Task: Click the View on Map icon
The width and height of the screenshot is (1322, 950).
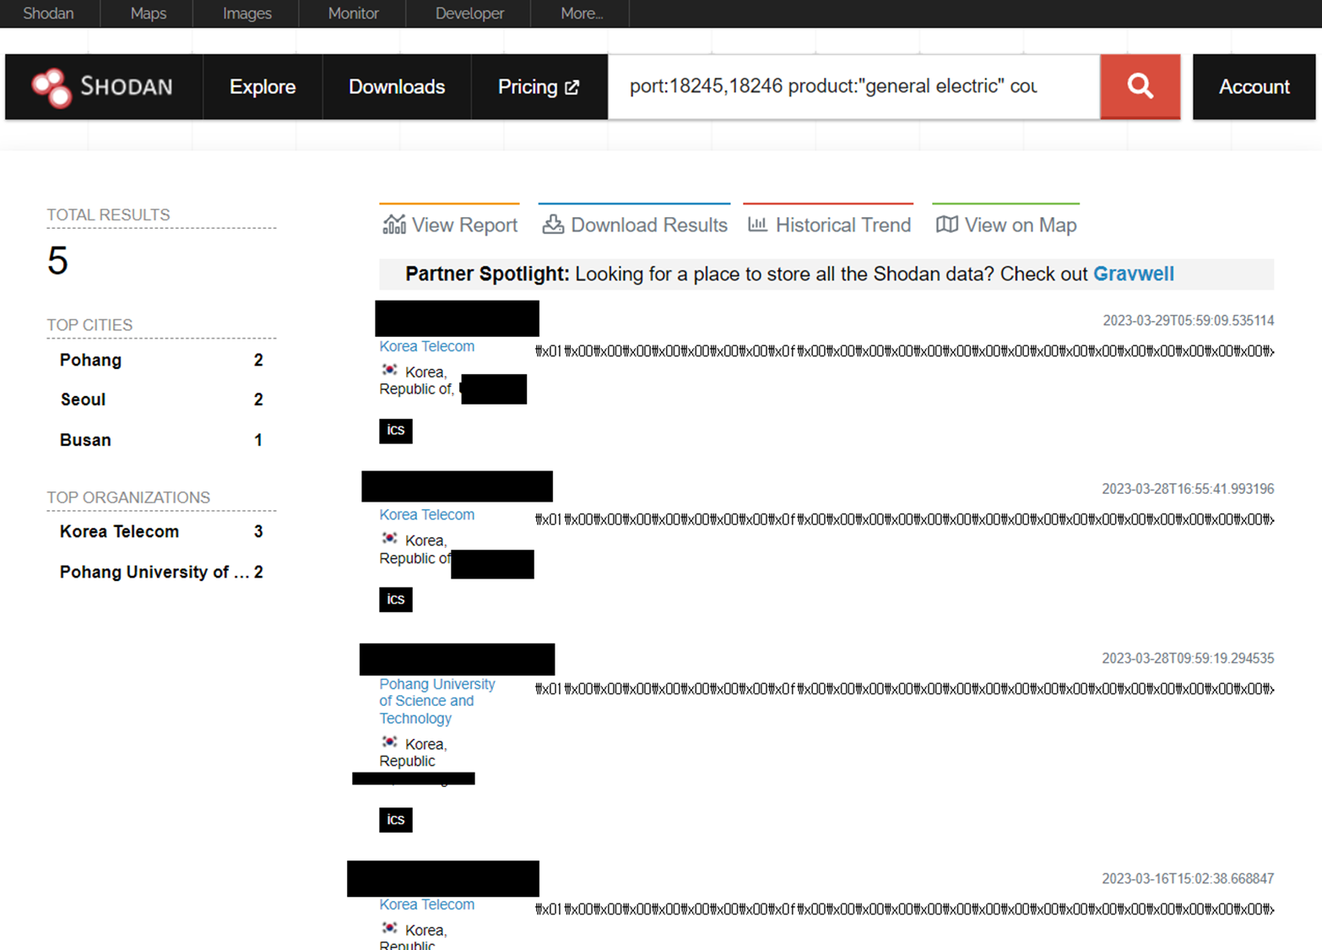Action: tap(947, 224)
